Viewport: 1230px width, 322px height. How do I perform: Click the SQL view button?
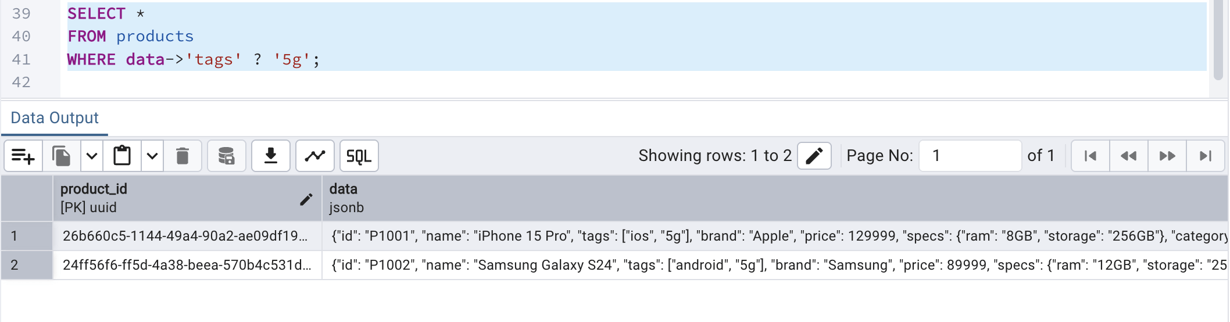point(359,156)
